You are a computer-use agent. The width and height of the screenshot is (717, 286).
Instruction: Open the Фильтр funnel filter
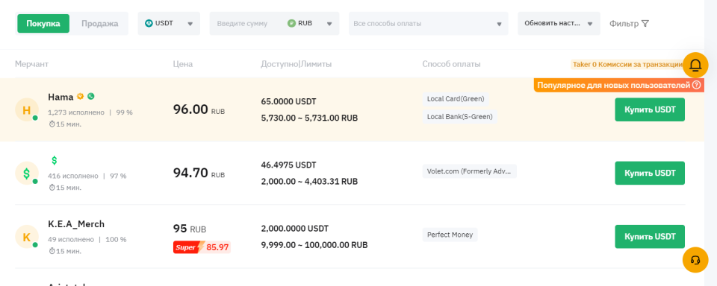pos(629,24)
